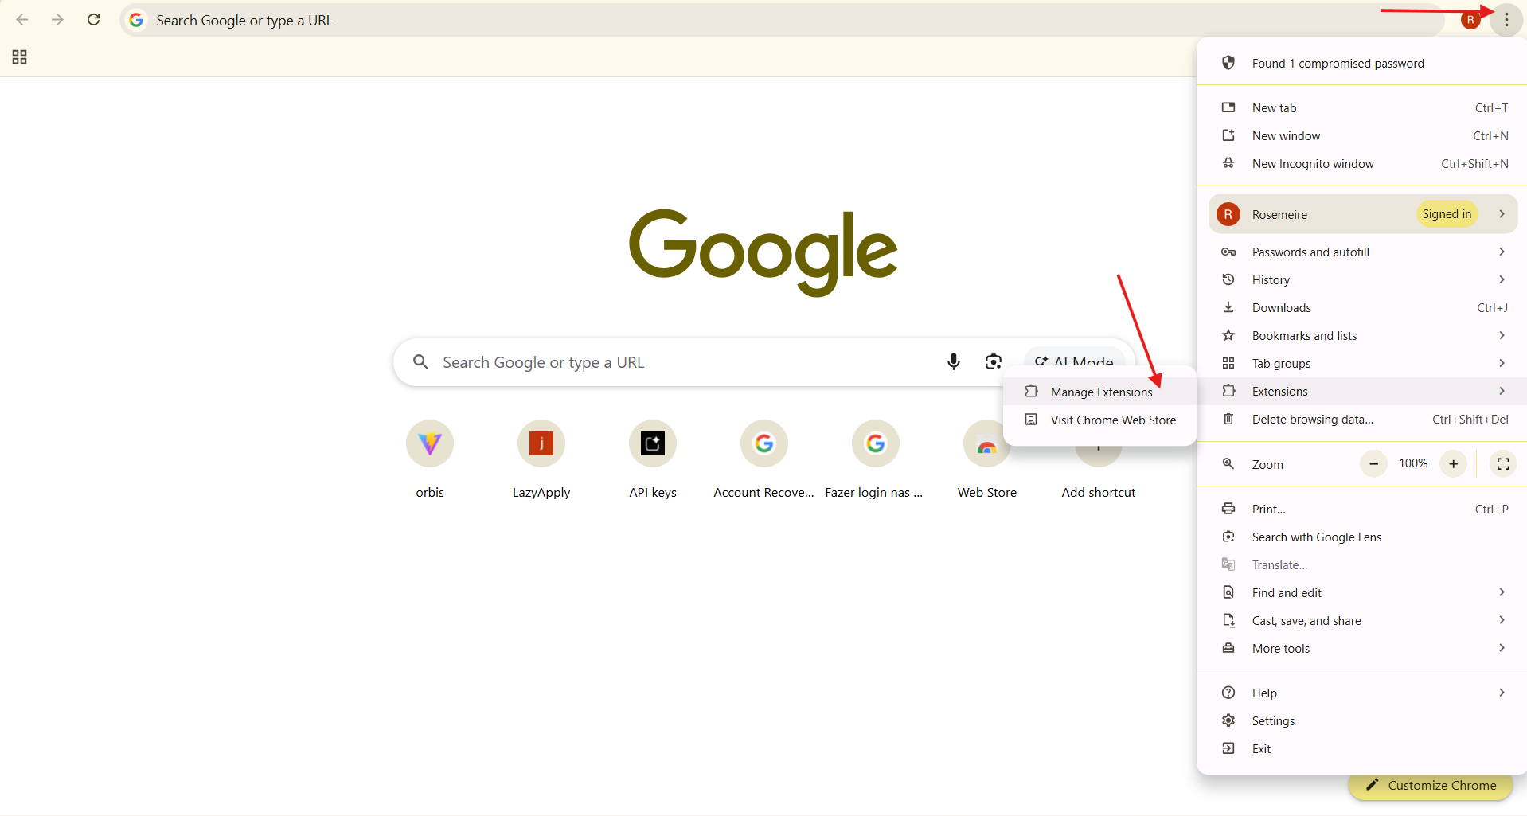Select New Incognito window

click(1363, 163)
